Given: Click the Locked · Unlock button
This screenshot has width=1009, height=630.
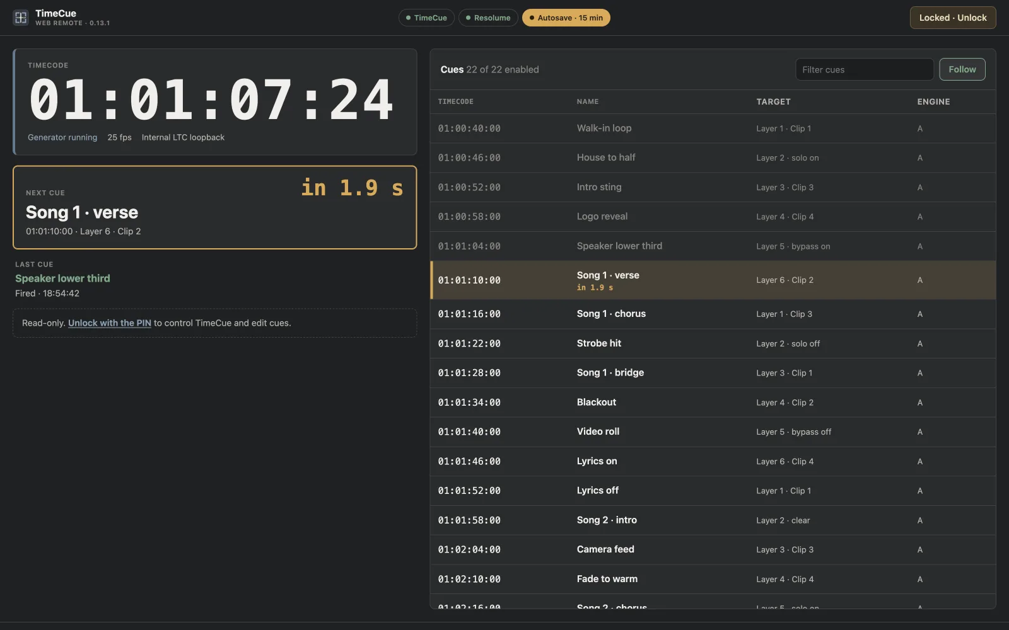Looking at the screenshot, I should pyautogui.click(x=952, y=18).
